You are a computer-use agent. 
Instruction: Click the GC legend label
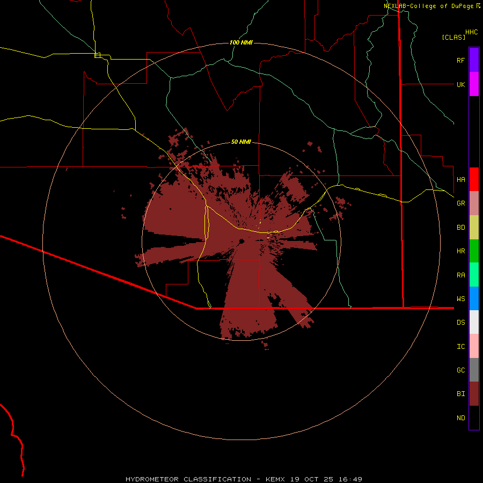click(x=460, y=370)
